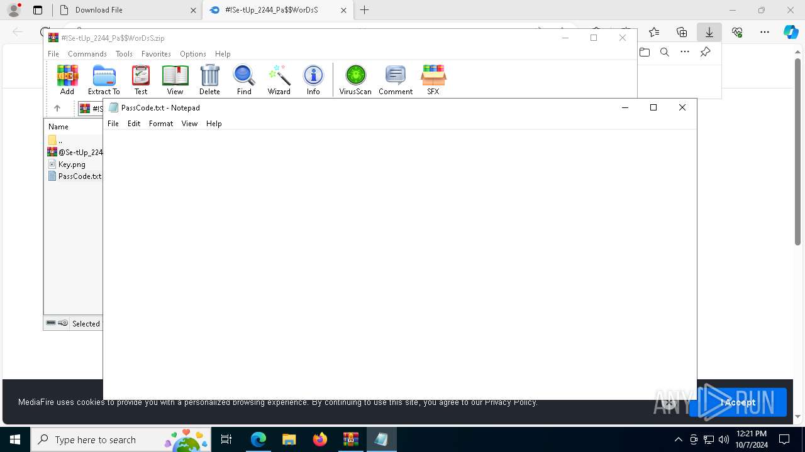Open Notepad Help menu
Viewport: 805px width, 452px height.
coord(214,124)
